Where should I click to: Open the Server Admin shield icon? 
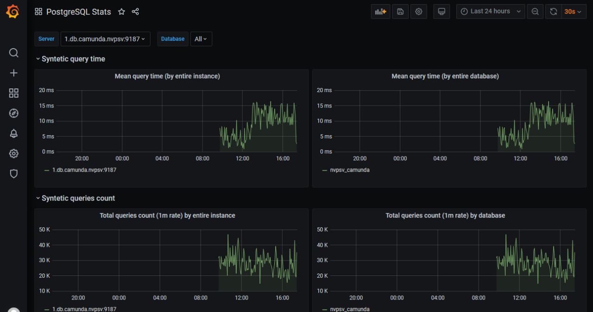(x=14, y=174)
